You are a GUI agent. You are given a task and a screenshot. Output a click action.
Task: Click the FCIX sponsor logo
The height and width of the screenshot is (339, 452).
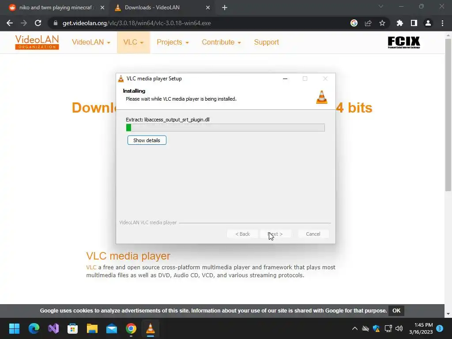click(x=404, y=42)
